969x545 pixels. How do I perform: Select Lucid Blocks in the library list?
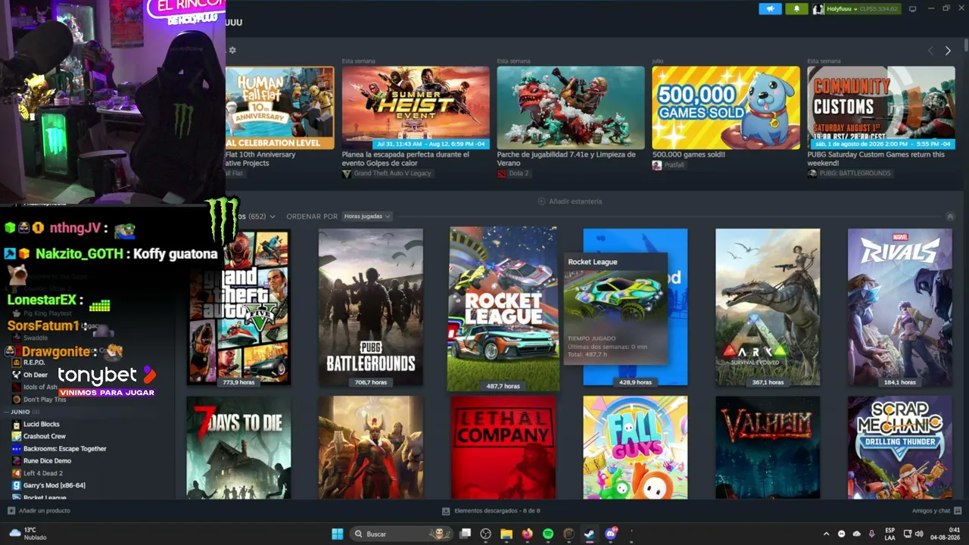41,424
